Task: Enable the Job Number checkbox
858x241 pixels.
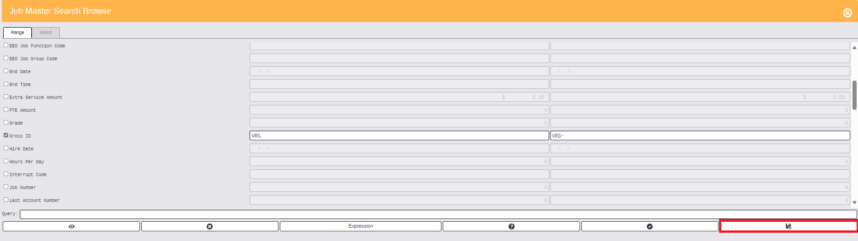Action: 6,187
